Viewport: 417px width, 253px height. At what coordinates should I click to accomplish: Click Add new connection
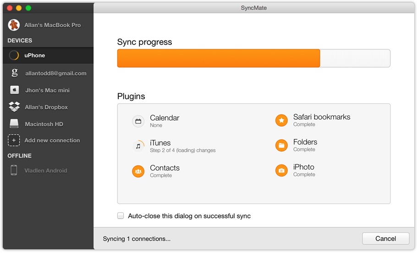click(52, 140)
